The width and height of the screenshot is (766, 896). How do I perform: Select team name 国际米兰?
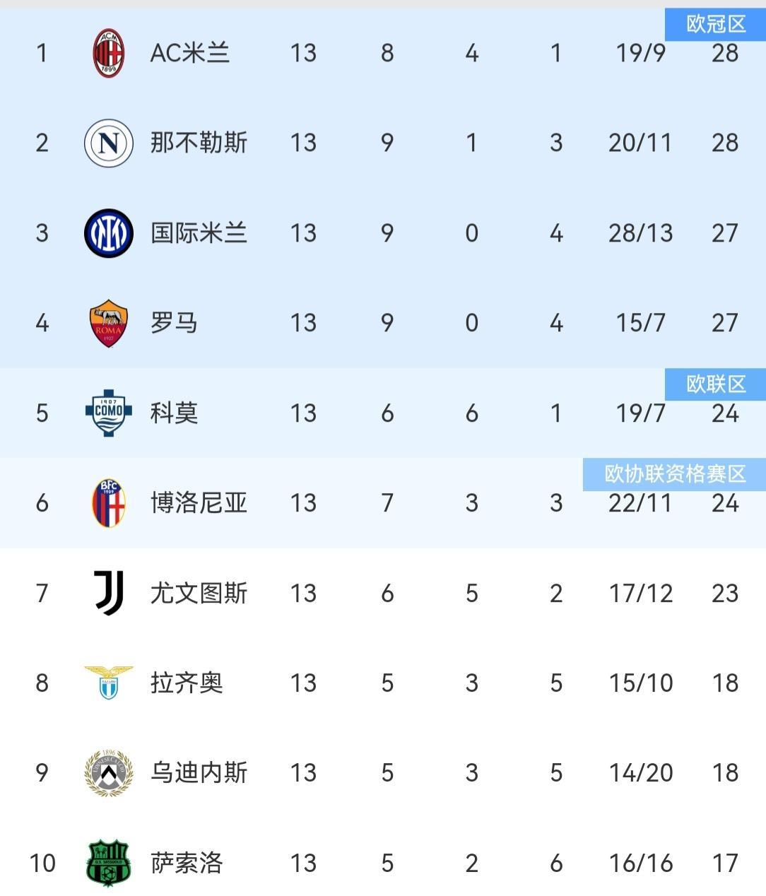point(199,233)
